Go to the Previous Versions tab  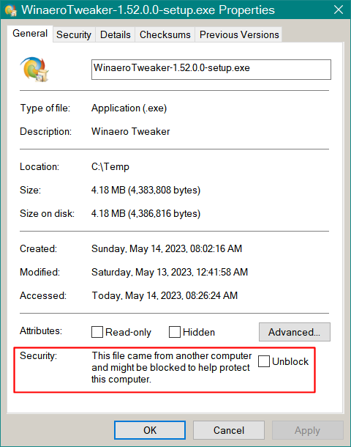pos(239,34)
